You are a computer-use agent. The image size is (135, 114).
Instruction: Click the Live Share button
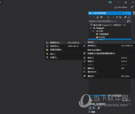(121, 7)
